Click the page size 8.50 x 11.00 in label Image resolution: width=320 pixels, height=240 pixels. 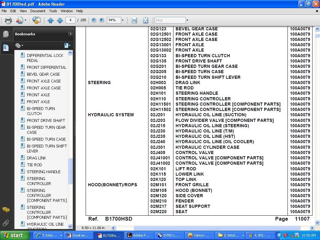click(x=93, y=228)
